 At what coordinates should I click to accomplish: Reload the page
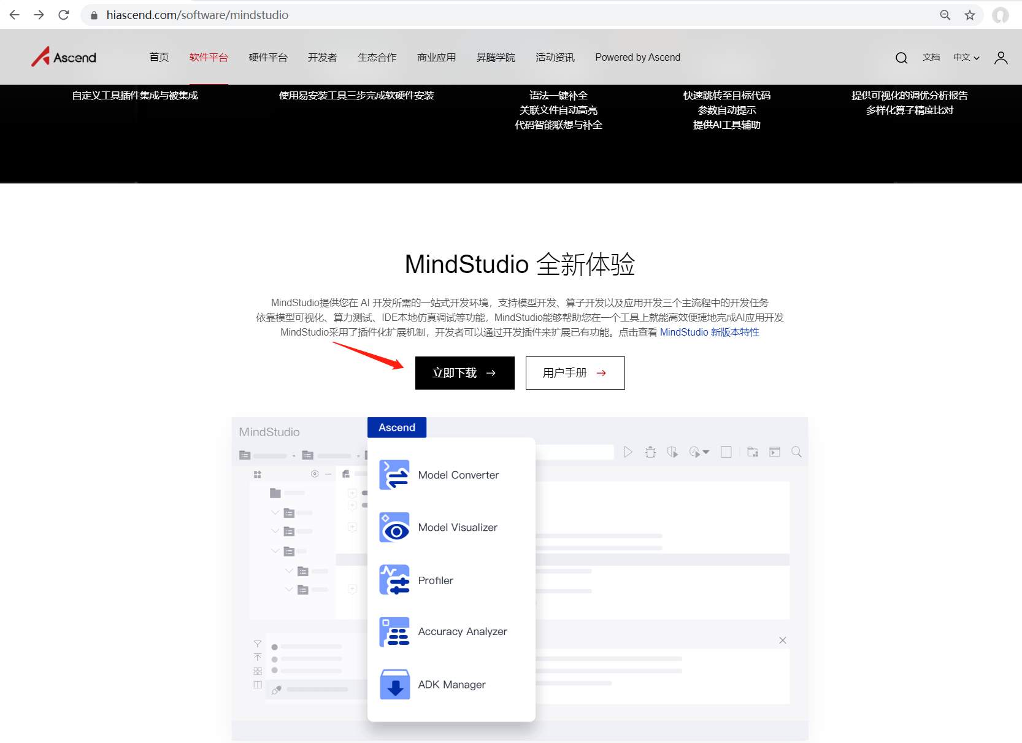(64, 15)
